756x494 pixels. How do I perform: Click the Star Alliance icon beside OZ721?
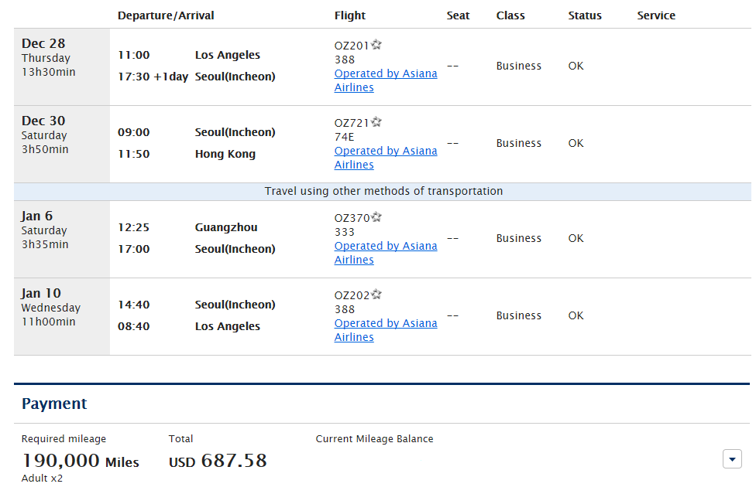coord(376,122)
